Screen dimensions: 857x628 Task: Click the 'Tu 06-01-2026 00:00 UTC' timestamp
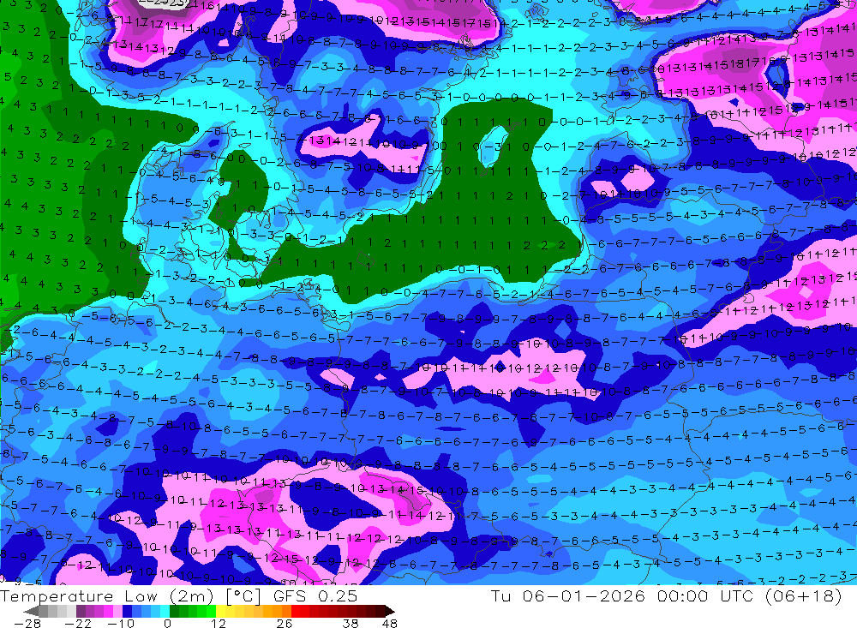point(622,595)
